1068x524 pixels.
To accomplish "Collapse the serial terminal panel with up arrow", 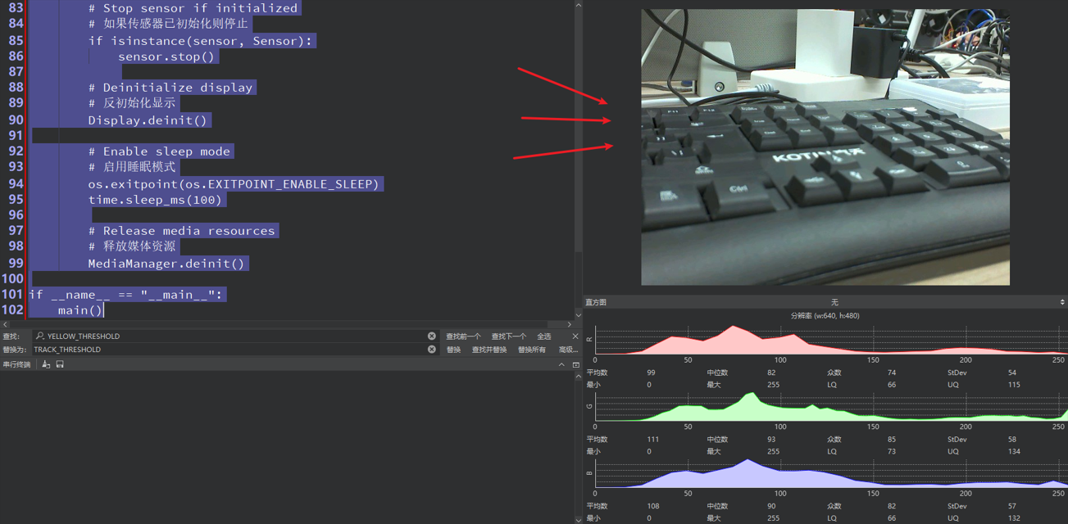I will click(x=561, y=364).
